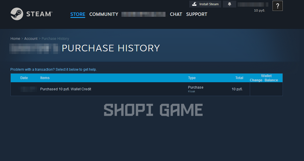Open the blurred account name dropdown
Viewport: 304px width, 161px height.
[253, 5]
